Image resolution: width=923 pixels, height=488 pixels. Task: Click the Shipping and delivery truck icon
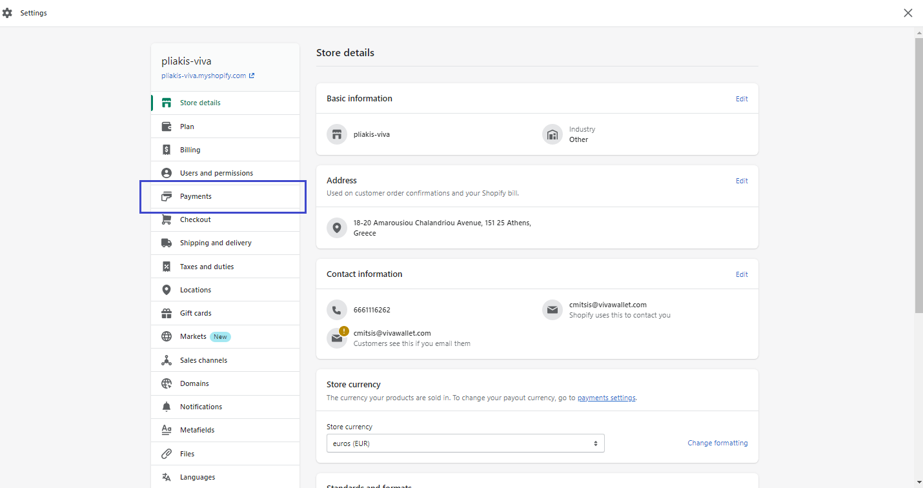point(167,243)
